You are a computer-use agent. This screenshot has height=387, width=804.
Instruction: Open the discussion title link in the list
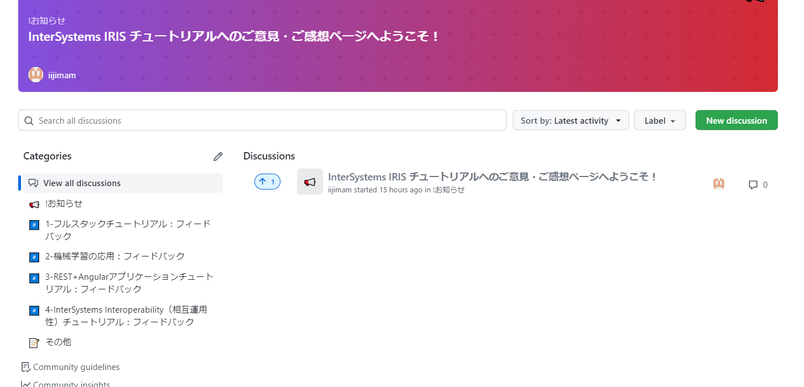(492, 177)
